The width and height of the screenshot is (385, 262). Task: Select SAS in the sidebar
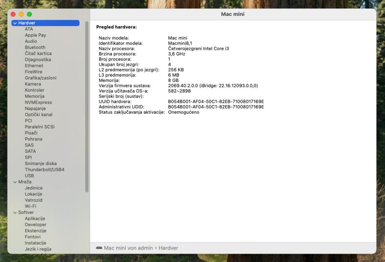(29, 145)
